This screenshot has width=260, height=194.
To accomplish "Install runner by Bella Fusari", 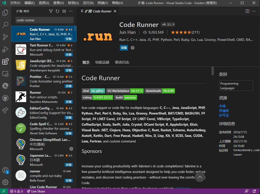I will coord(69,181).
